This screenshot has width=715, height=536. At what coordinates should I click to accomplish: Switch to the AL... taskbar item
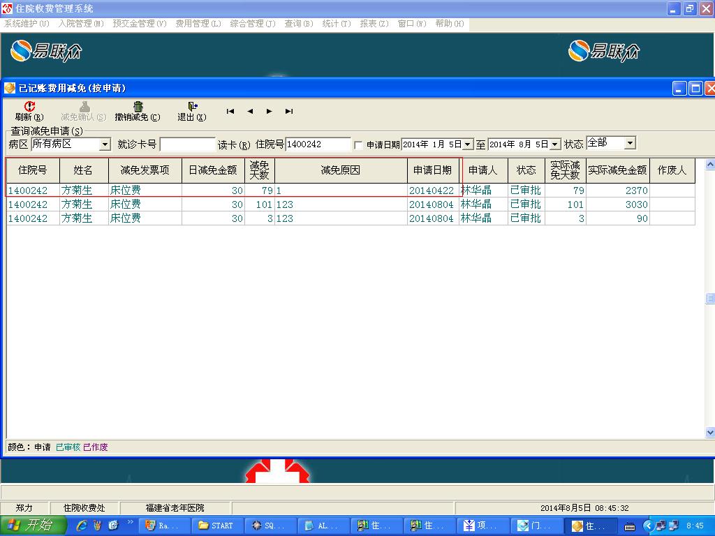tap(323, 526)
